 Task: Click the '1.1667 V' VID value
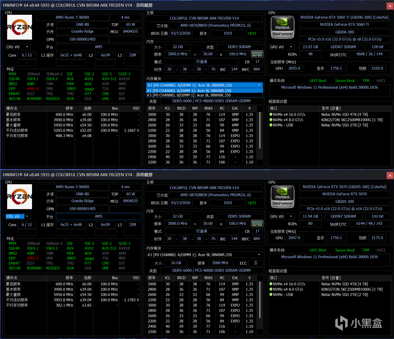(131, 131)
